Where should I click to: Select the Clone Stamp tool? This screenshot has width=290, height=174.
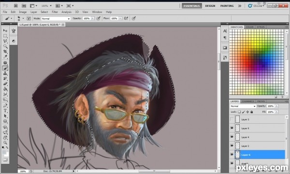click(5, 73)
